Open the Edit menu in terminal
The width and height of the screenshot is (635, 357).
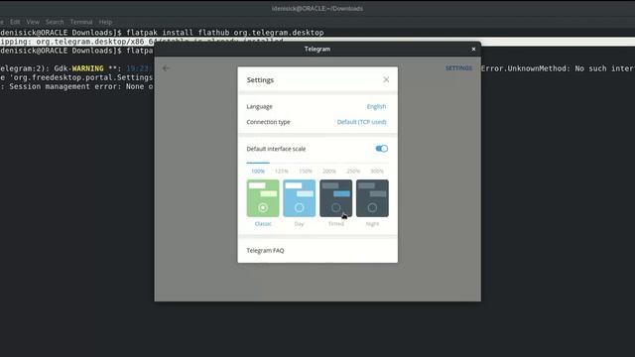[15, 22]
